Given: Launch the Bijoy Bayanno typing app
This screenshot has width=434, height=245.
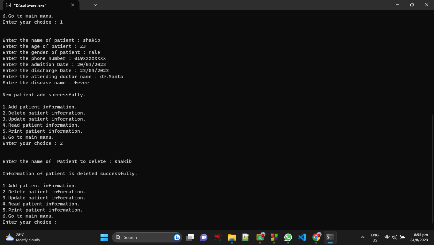Looking at the screenshot, I should [x=218, y=237].
